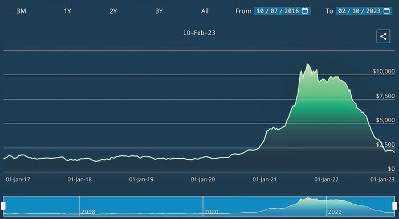
Task: Click the 01-Jan-19 axis label
Action: (141, 179)
